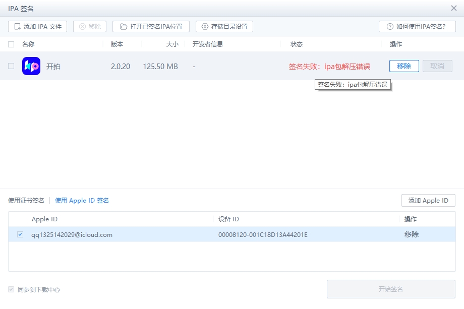The height and width of the screenshot is (309, 464).
Task: Click the red 签名失败 error status text
Action: point(329,67)
